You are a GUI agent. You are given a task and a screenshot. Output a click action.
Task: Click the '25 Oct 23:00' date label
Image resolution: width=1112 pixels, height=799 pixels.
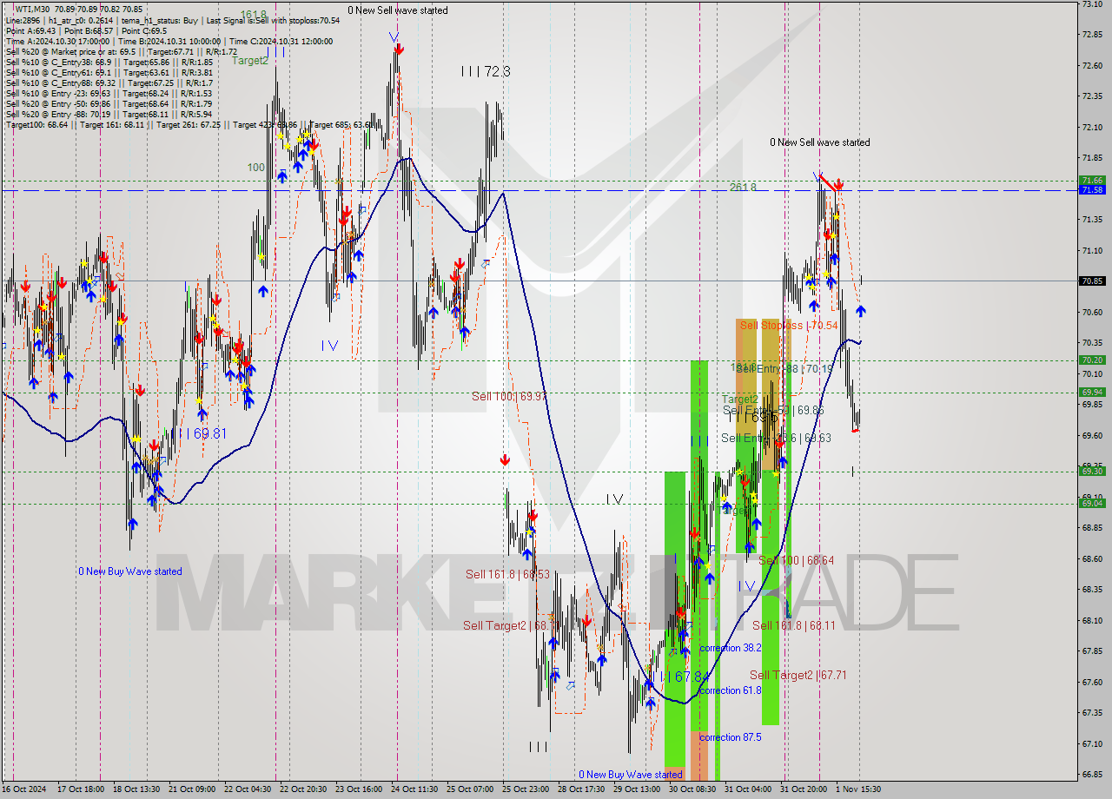526,789
